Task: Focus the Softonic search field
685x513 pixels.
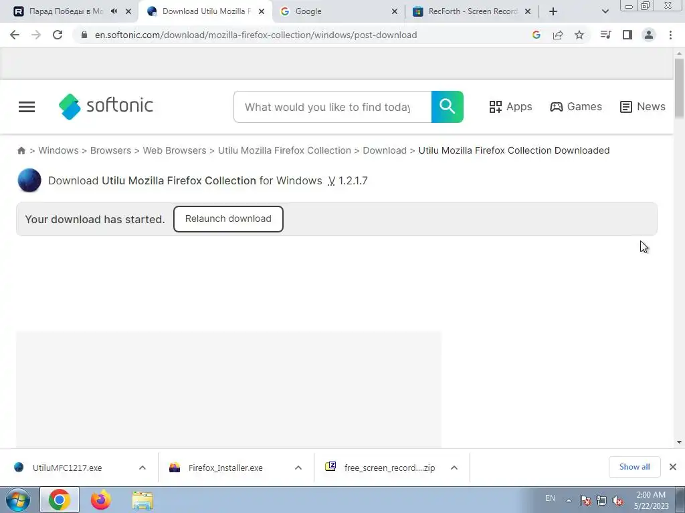Action: [332, 107]
